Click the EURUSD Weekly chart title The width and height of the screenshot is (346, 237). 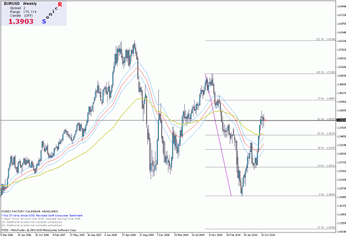20,4
